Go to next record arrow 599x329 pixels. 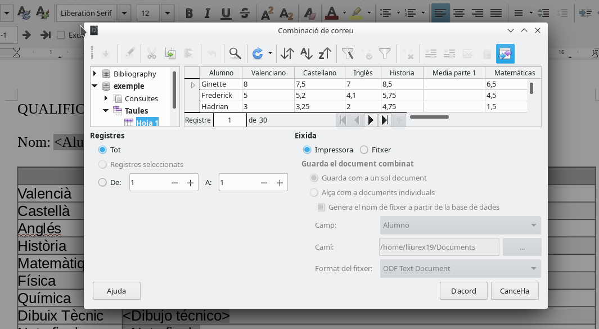[x=371, y=120]
